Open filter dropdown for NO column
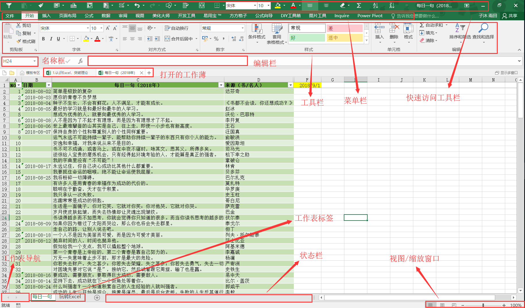The width and height of the screenshot is (525, 308). click(x=19, y=85)
